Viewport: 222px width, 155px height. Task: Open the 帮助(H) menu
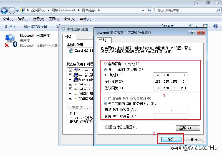pos(85,19)
